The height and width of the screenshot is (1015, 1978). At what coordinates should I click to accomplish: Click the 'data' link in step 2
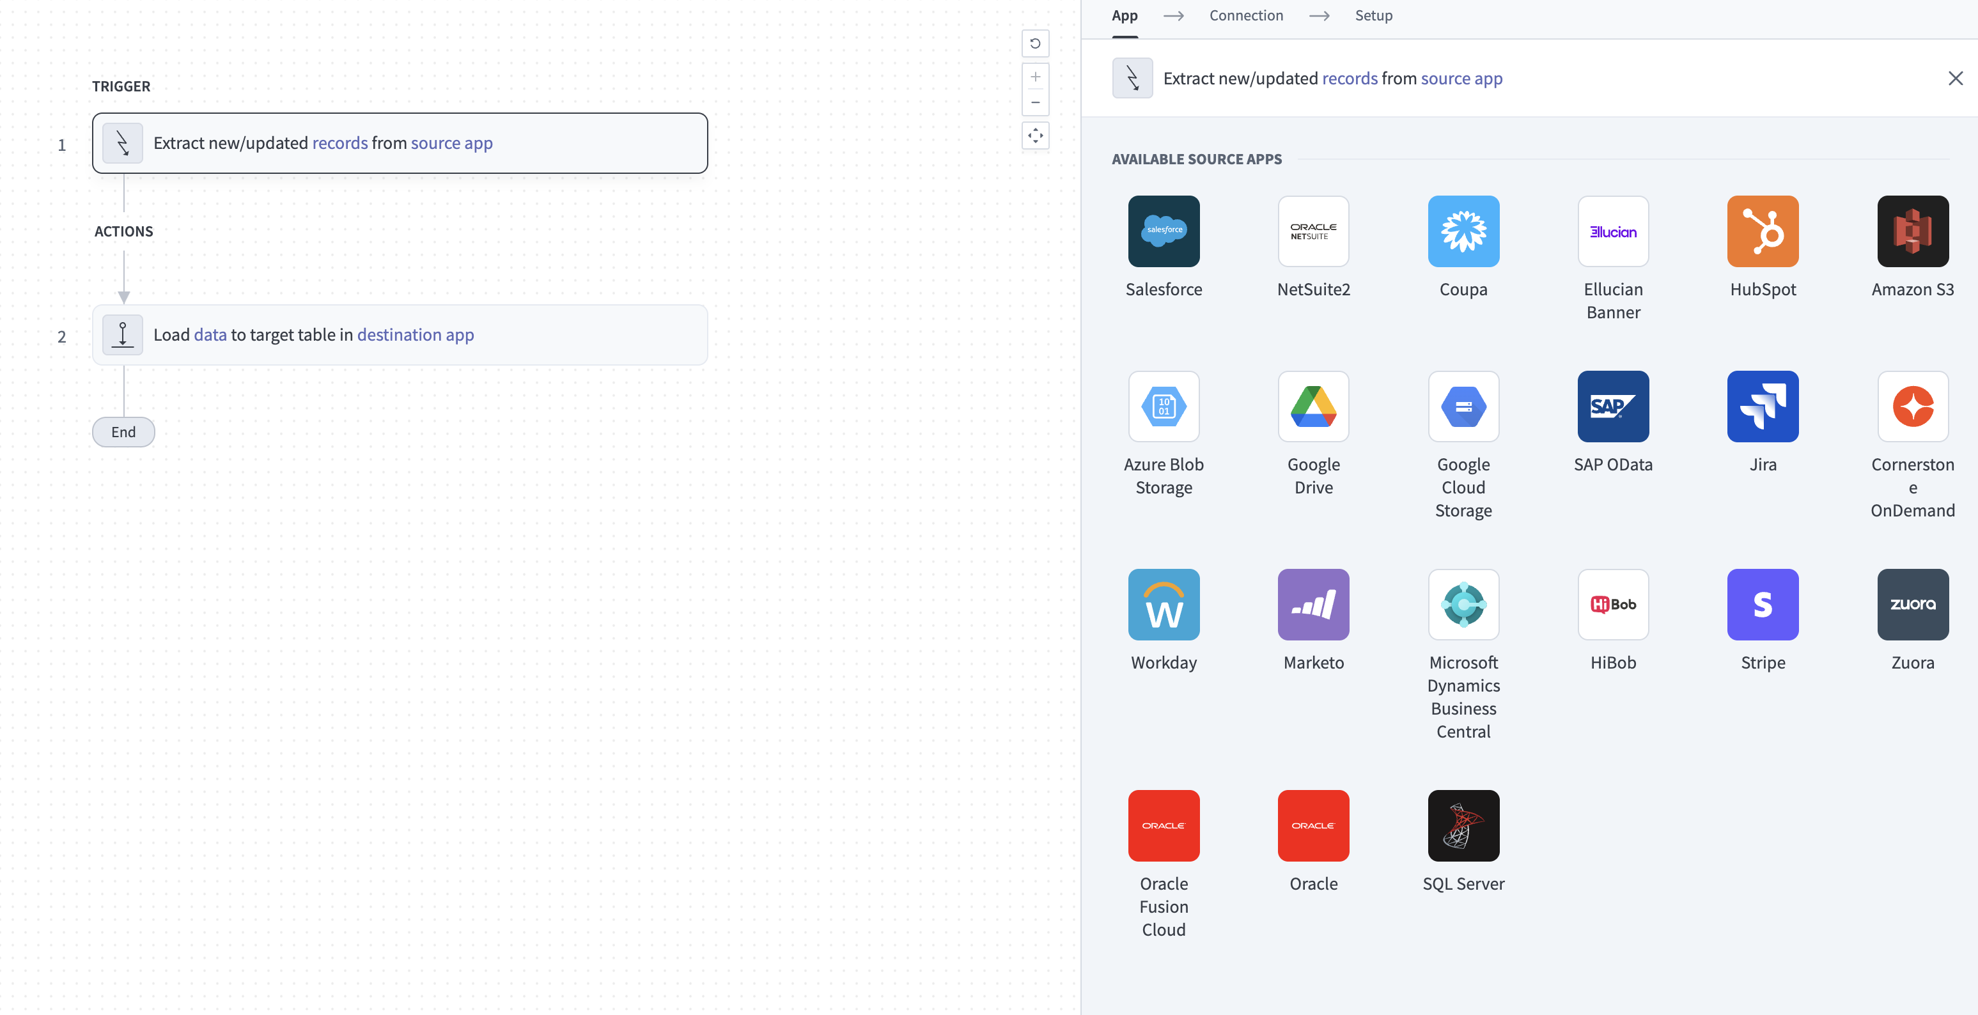[x=210, y=335]
